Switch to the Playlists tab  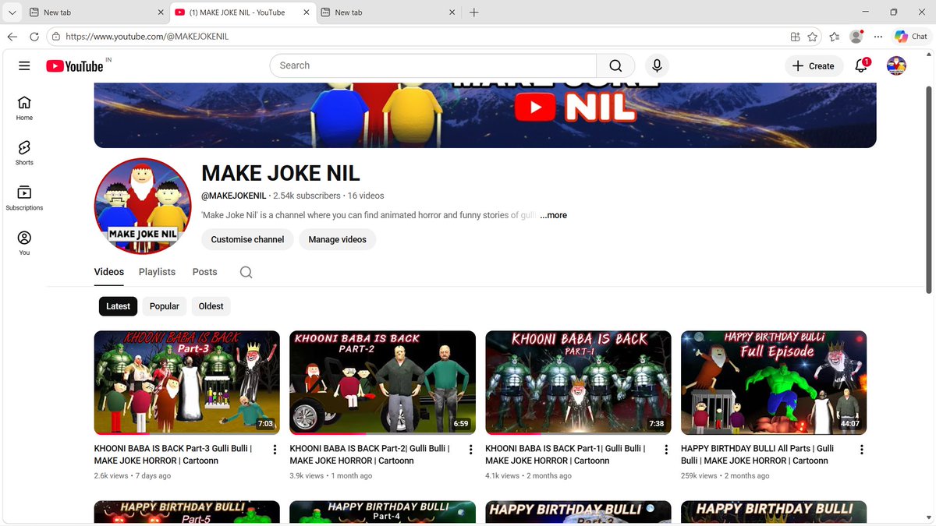point(157,272)
